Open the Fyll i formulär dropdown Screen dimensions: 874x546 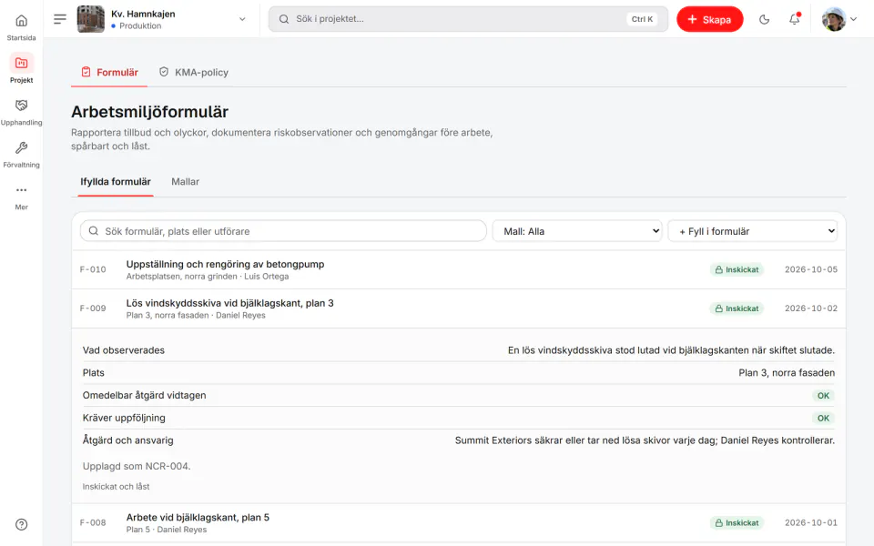pyautogui.click(x=754, y=231)
